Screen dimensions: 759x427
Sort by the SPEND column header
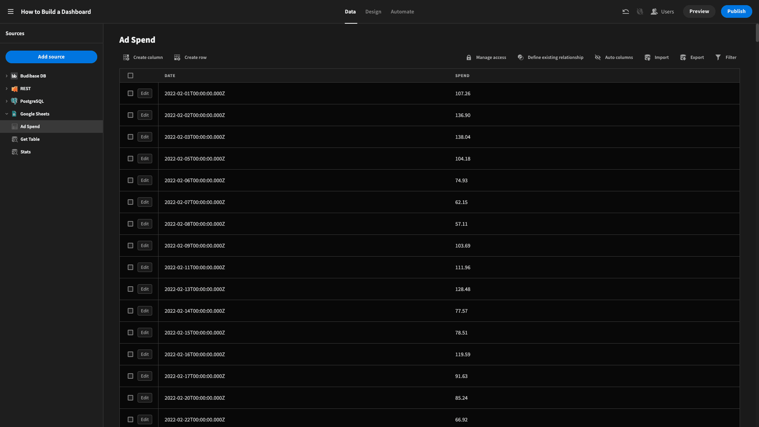[462, 76]
